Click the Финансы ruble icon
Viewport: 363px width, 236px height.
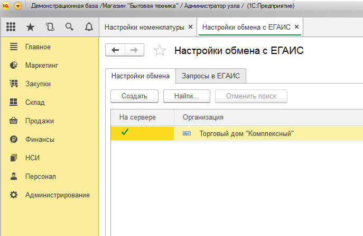14,139
